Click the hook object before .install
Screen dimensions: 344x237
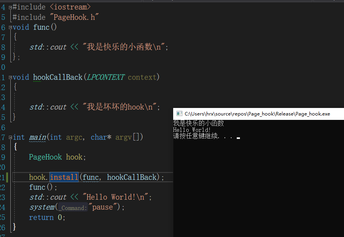tap(37, 177)
